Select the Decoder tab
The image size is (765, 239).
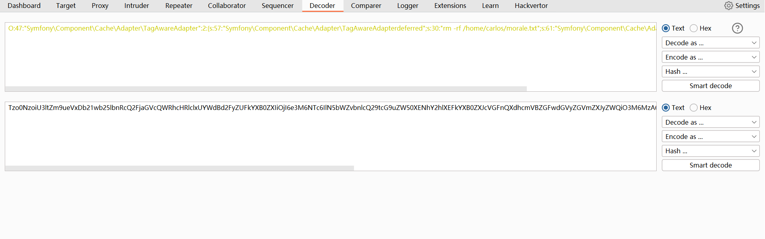point(322,6)
